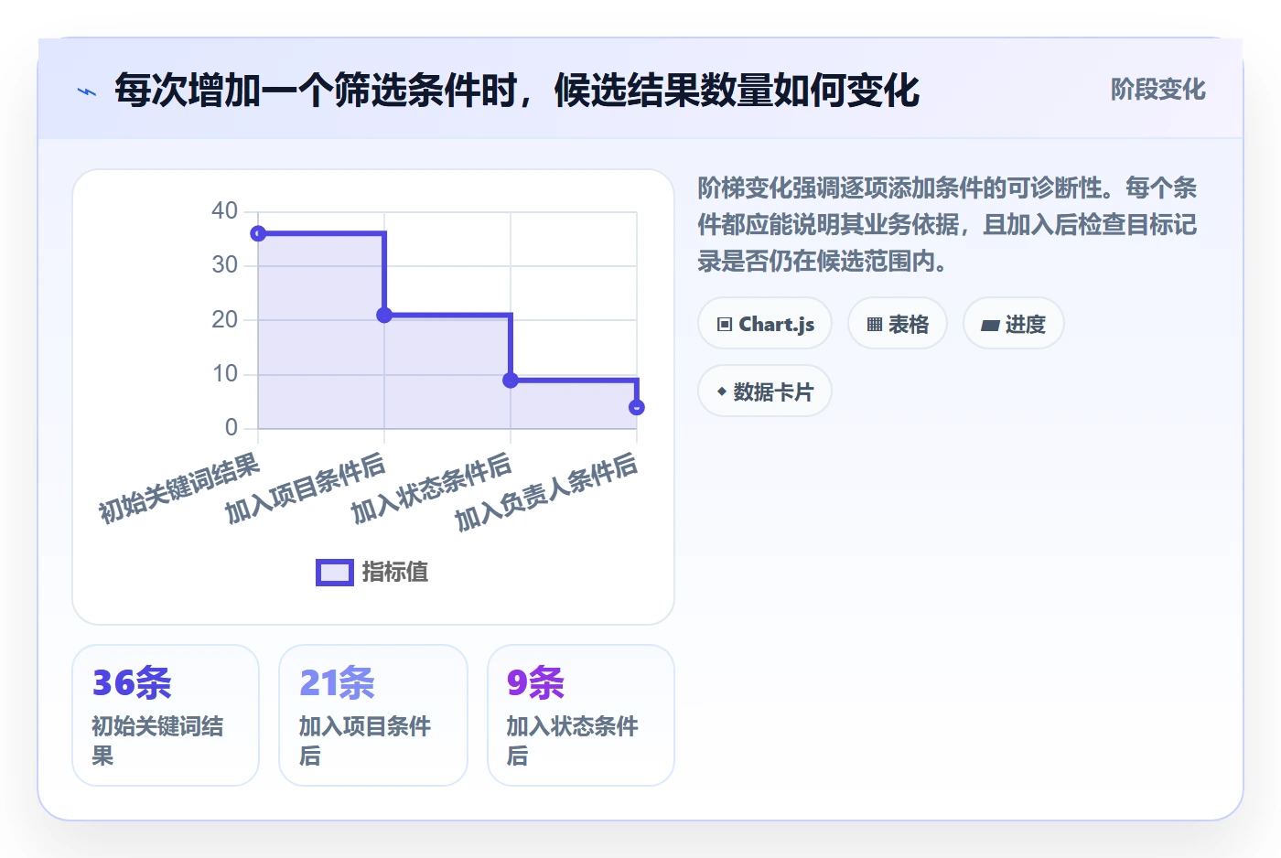Open the 36条 初始关键词结果 stat card
This screenshot has width=1281, height=858.
click(166, 715)
